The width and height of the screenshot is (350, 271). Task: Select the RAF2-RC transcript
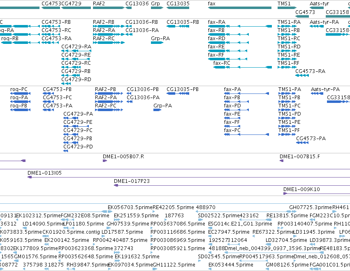pos(104,39)
